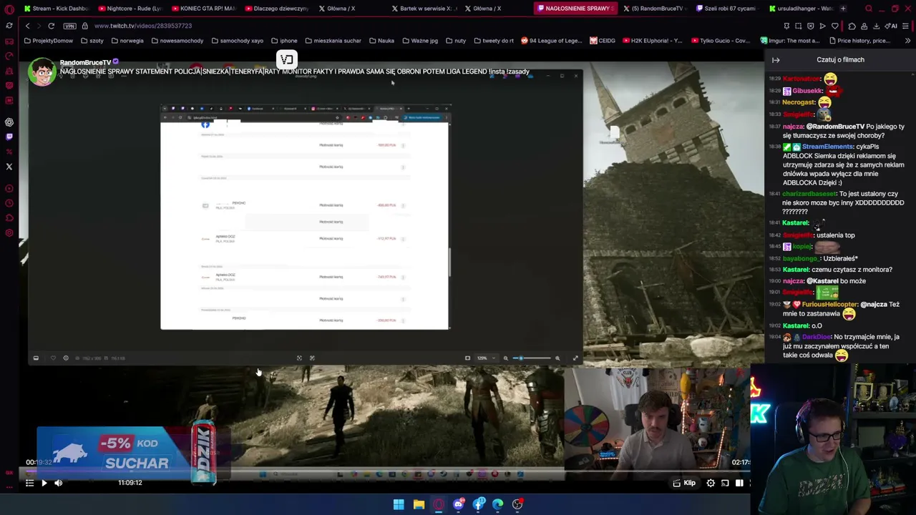Switch to the Stream - Kick Dashboard tab
Screen dimensions: 916x515
[x=56, y=9]
